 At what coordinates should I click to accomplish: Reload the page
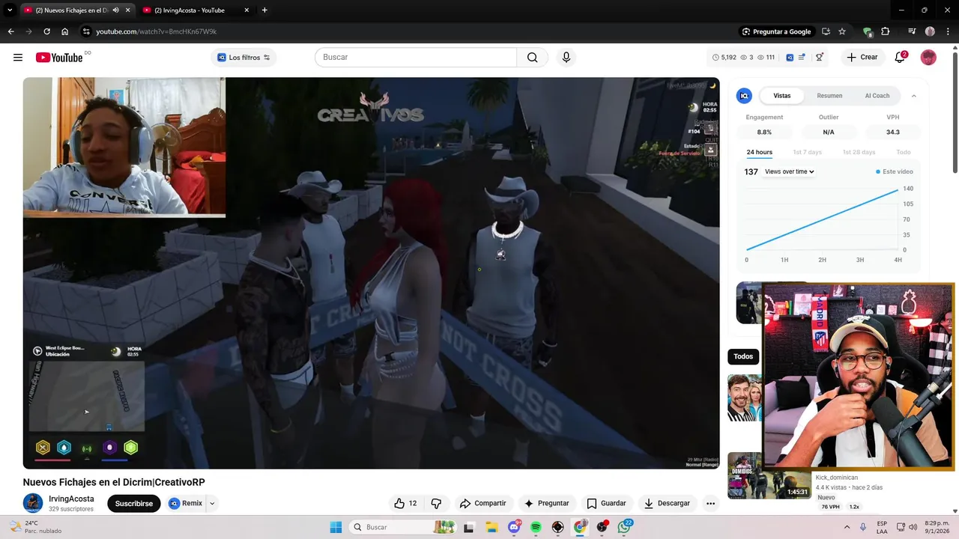[x=46, y=31]
